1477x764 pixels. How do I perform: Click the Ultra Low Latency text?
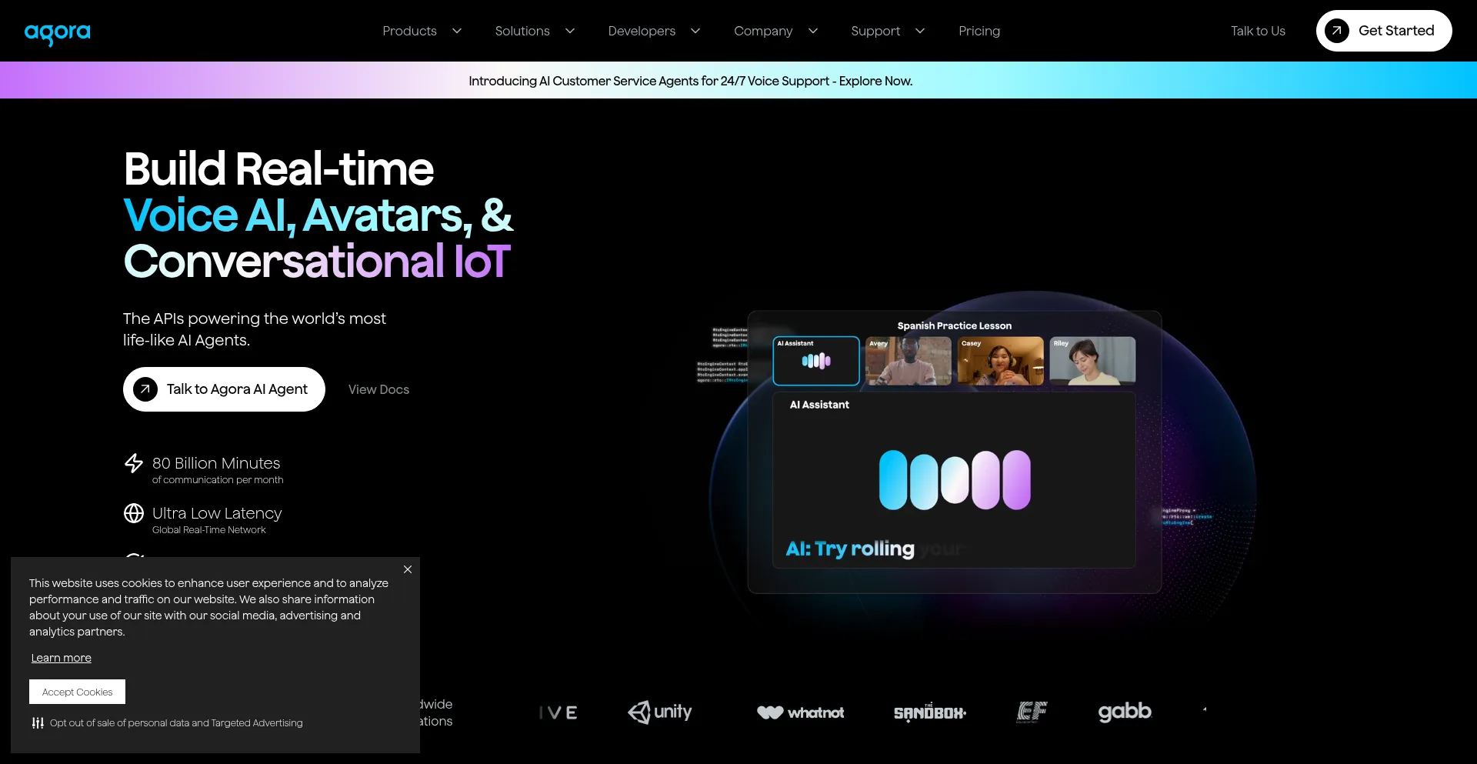(217, 513)
